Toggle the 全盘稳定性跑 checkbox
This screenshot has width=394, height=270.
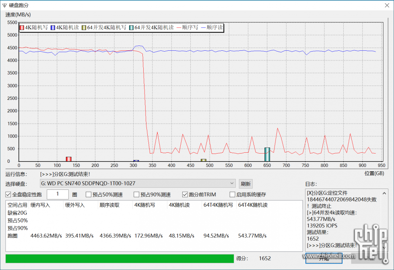coord(8,195)
